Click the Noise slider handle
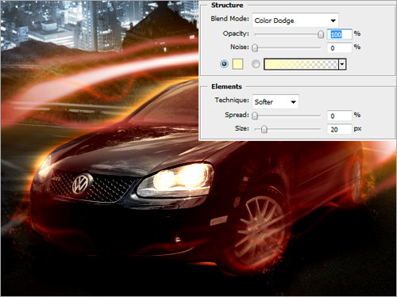This screenshot has width=397, height=297. coord(255,48)
